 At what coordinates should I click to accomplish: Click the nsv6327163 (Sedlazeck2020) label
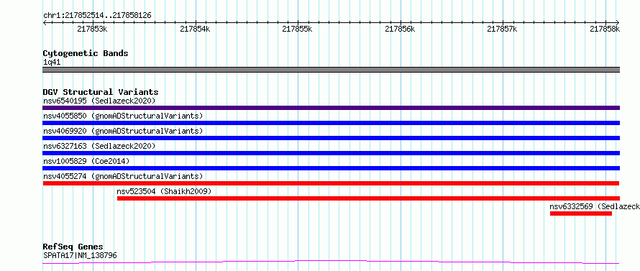tap(99, 146)
